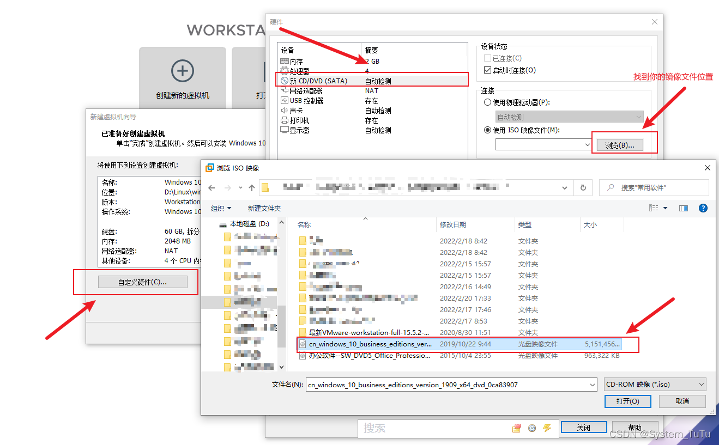
Task: Select 使用 ISO 映像文件(M) radio button
Action: coord(487,130)
